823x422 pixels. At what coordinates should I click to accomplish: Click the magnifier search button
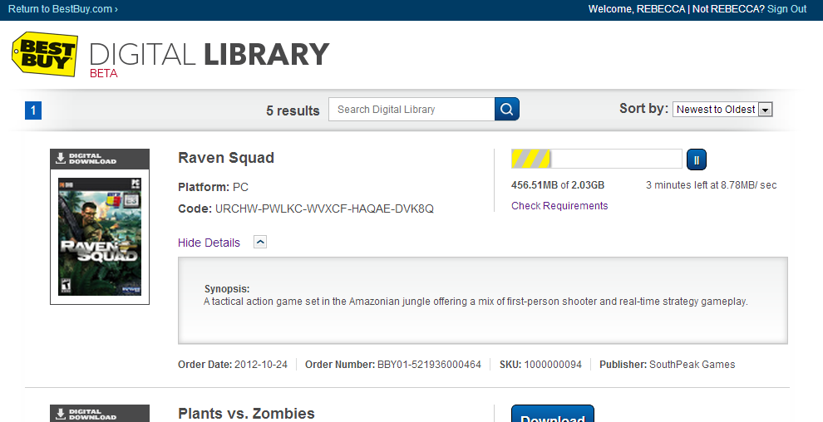(x=506, y=109)
